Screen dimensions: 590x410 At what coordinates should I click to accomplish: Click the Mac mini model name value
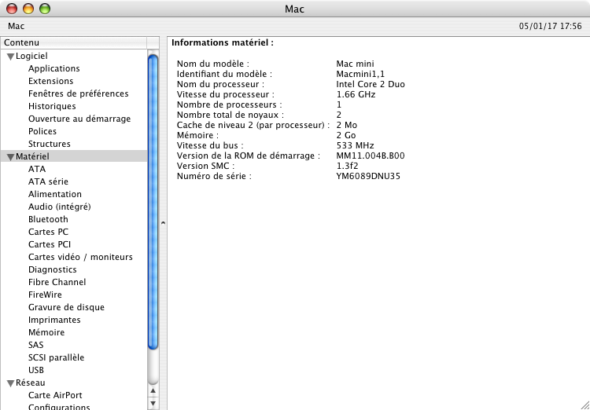[x=356, y=64]
